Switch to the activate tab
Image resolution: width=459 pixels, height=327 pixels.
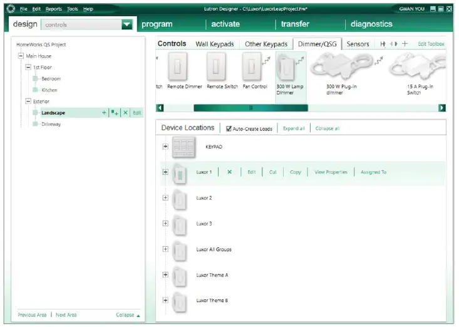pos(225,24)
